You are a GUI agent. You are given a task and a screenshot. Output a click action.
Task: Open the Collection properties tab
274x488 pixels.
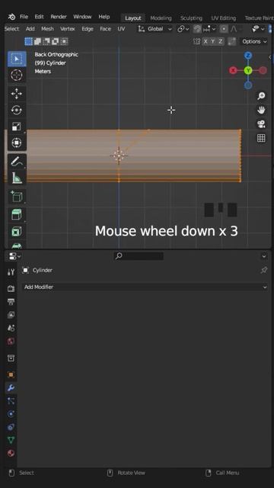click(x=11, y=358)
